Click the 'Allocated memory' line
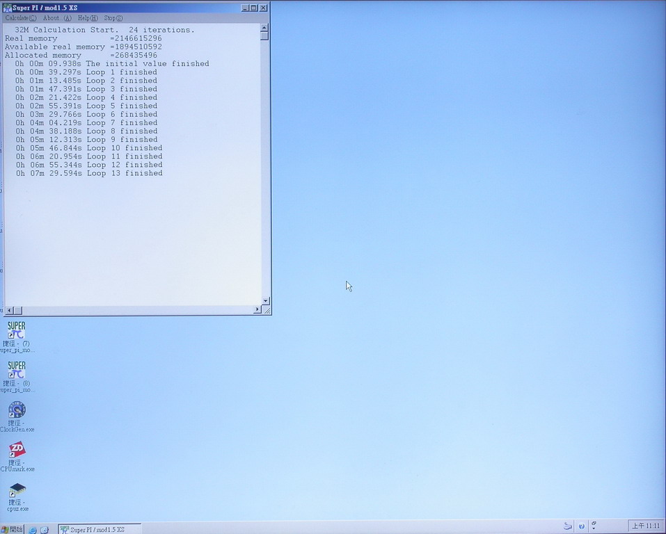The width and height of the screenshot is (666, 534). click(x=81, y=55)
